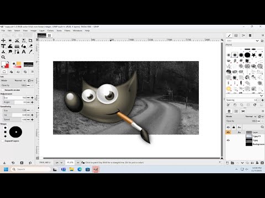Choose the diamond ink shape
This screenshot has width=265, height=198.
tap(6, 136)
